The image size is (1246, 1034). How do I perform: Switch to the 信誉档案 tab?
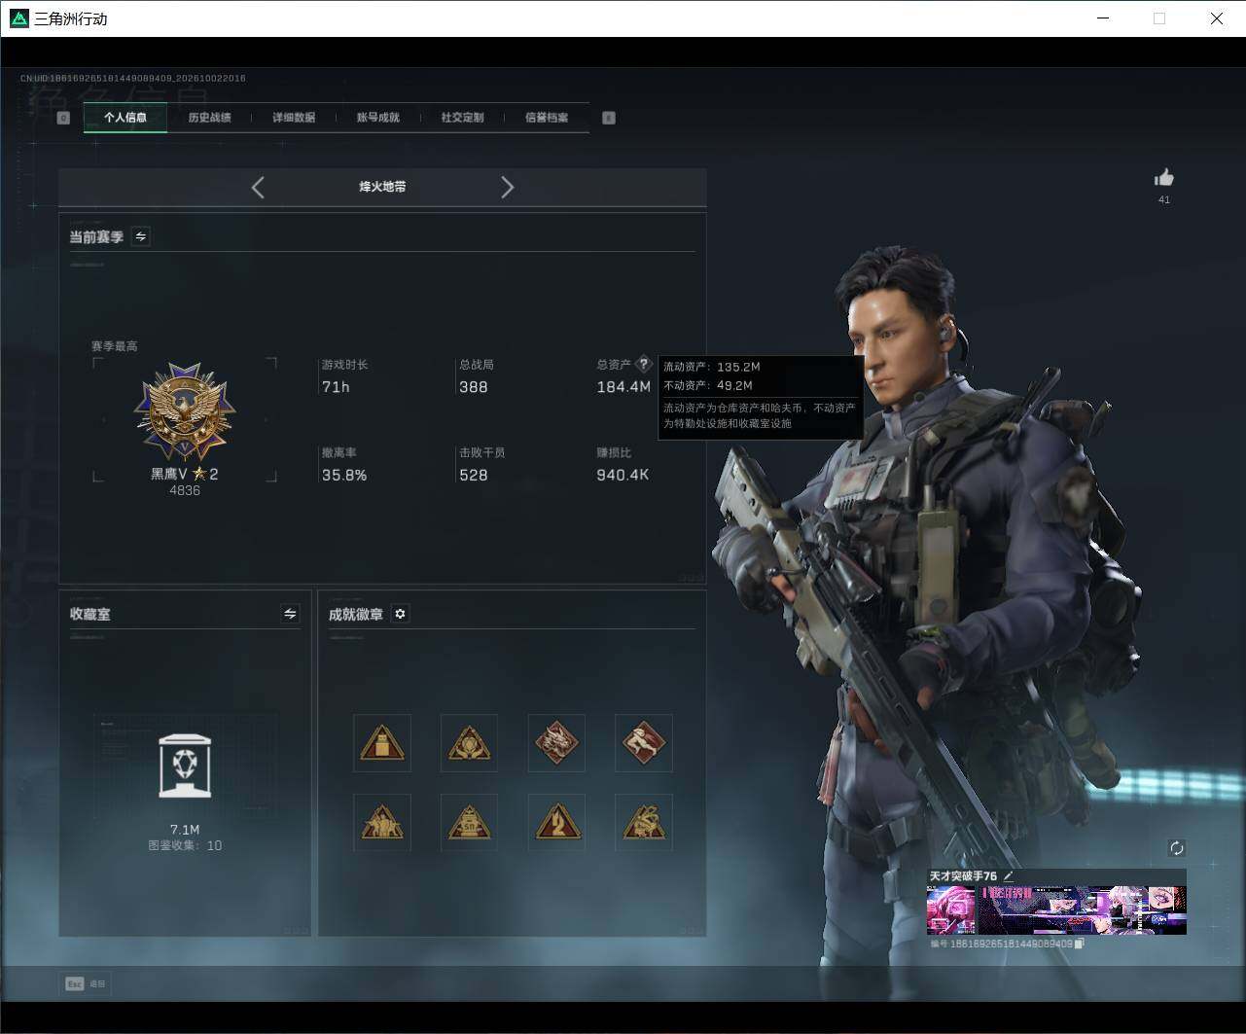547,118
